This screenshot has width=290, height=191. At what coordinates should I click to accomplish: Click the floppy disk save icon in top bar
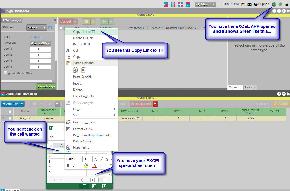pos(243,4)
